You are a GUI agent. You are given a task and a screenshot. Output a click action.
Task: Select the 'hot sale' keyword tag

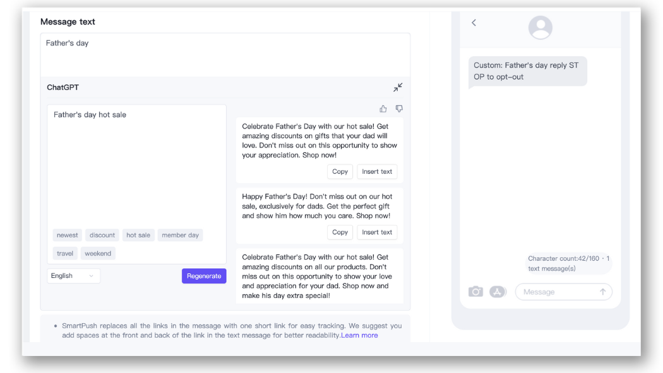coord(138,234)
